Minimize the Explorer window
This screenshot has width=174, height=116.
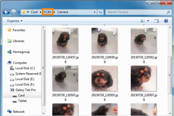coord(149,3)
